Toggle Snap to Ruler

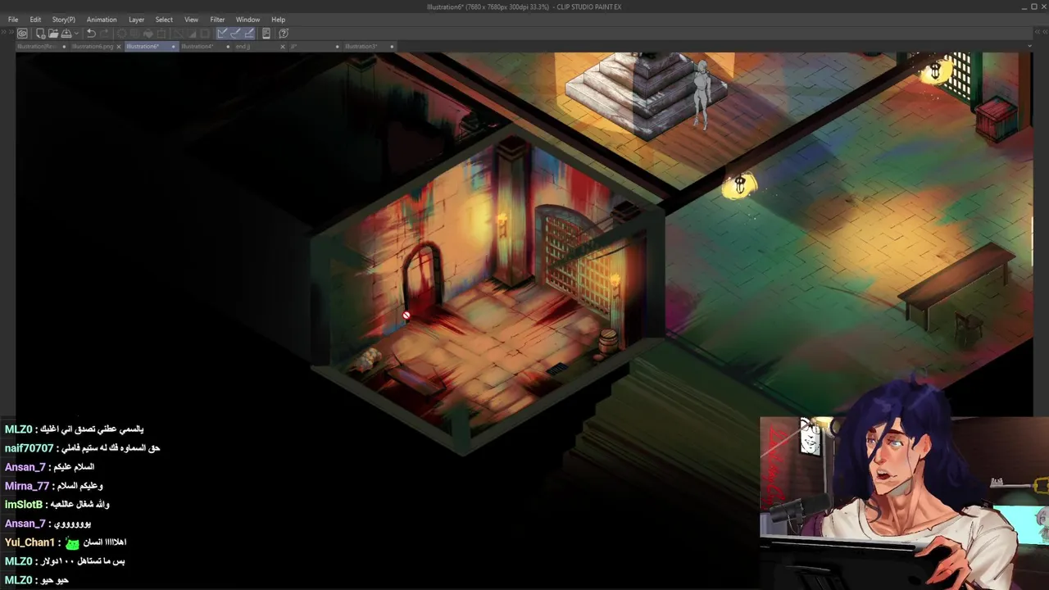(222, 34)
